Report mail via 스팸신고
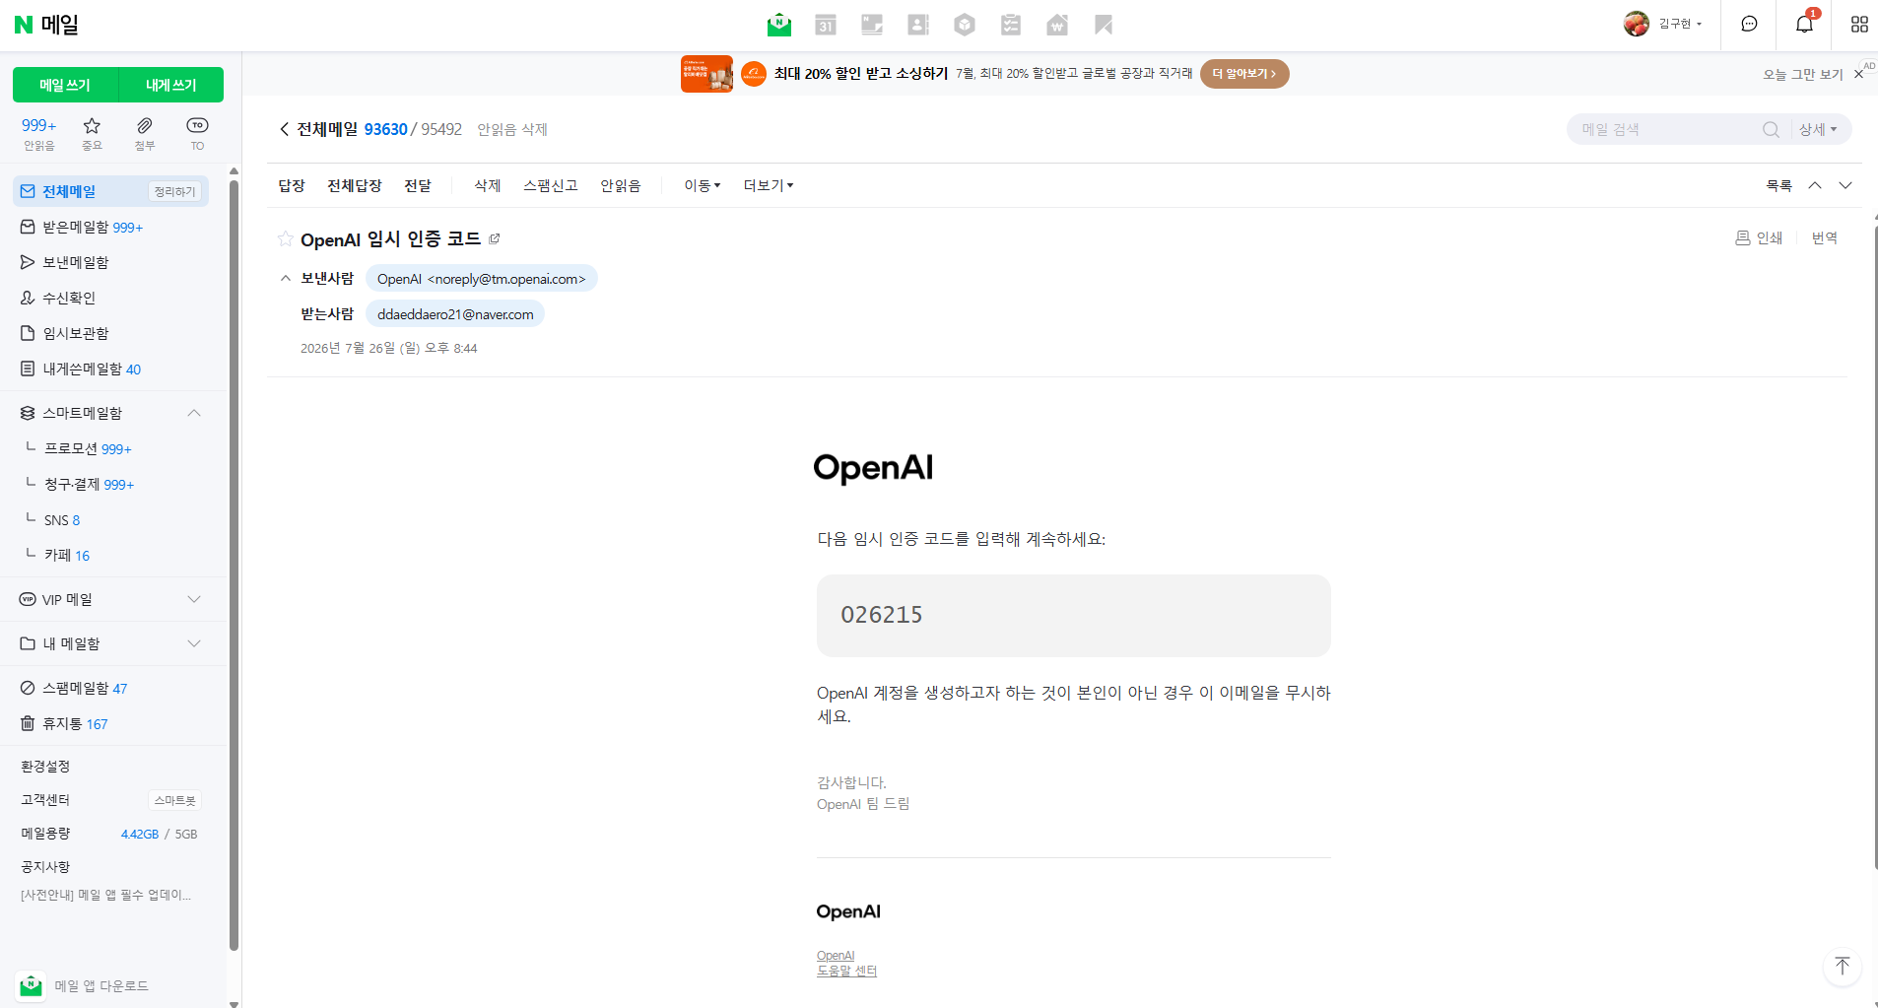 pyautogui.click(x=551, y=185)
